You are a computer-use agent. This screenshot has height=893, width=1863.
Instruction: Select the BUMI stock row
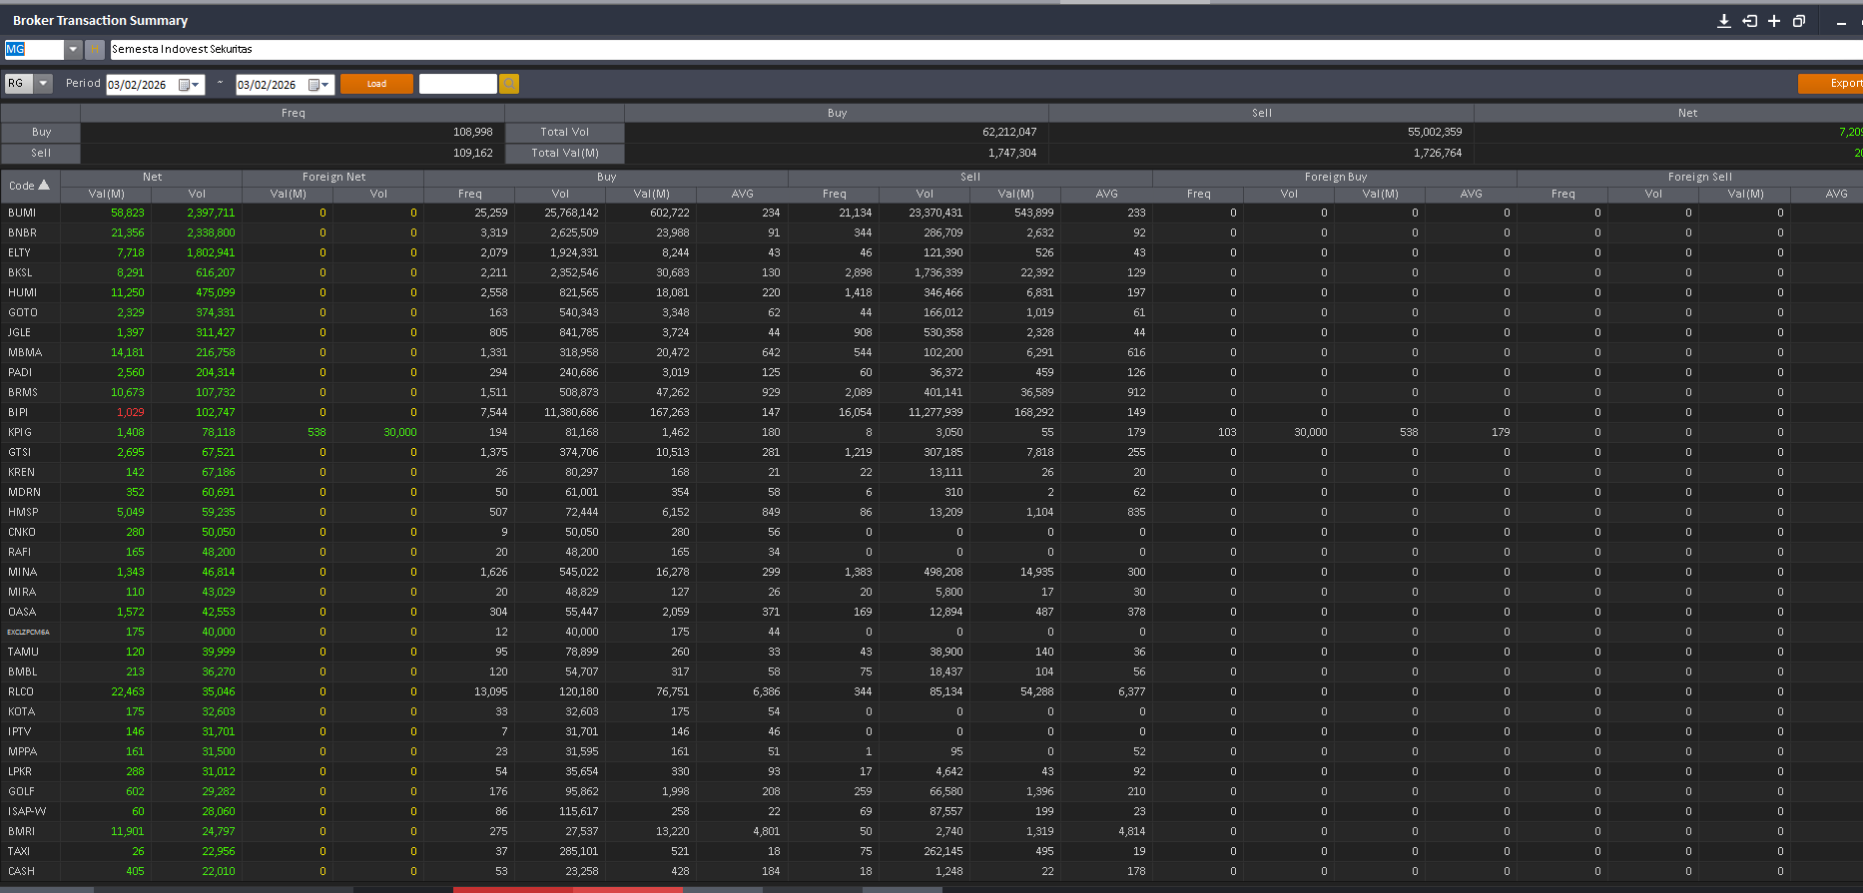coord(22,213)
